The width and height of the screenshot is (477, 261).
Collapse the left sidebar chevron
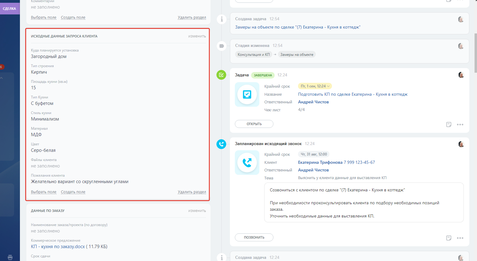2,78
